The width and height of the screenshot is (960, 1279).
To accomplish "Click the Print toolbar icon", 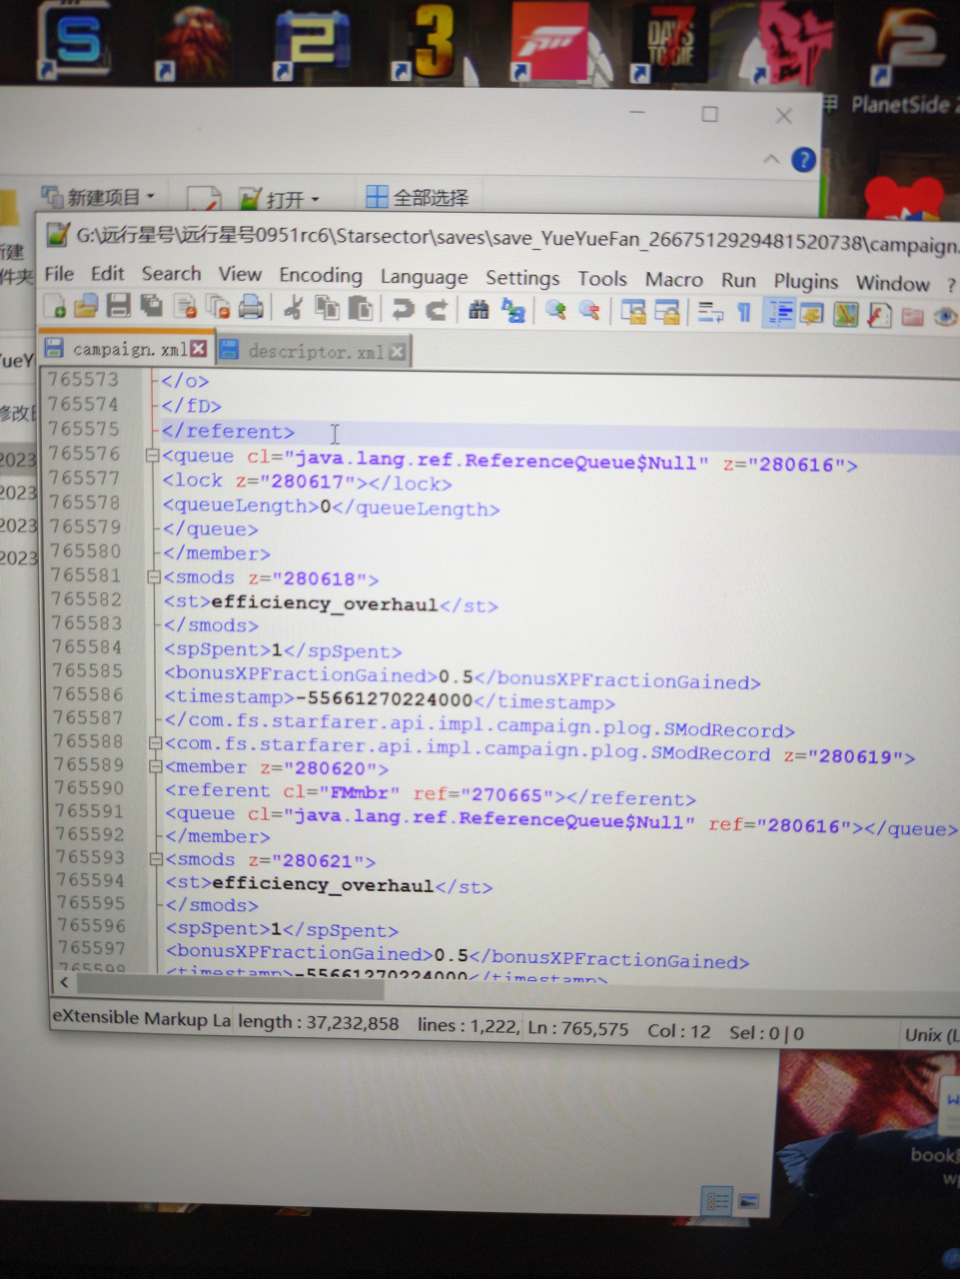I will tap(251, 307).
